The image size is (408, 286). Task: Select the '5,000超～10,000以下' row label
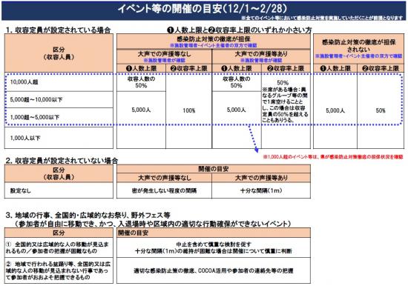(x=36, y=99)
